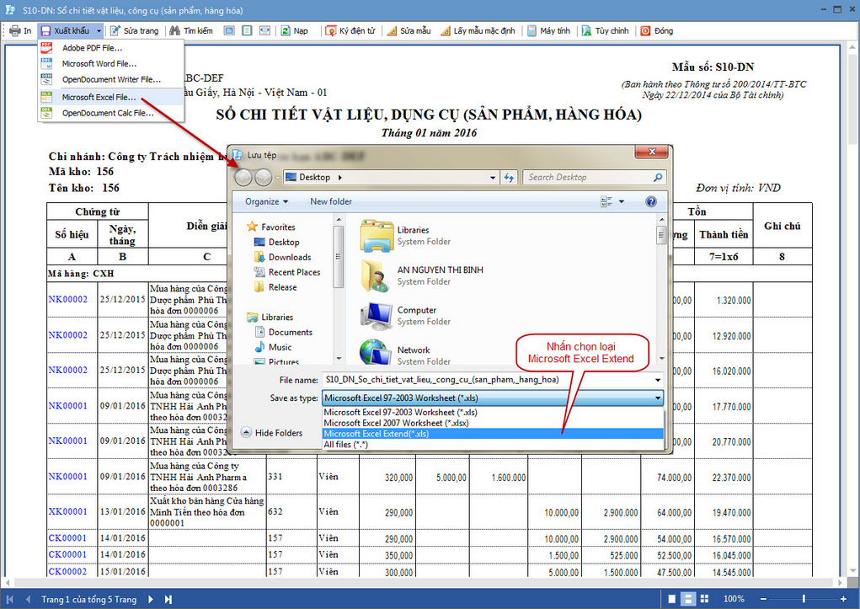Select Microsoft Excel 2007 Worksheet (*.xlsx) option

point(493,423)
